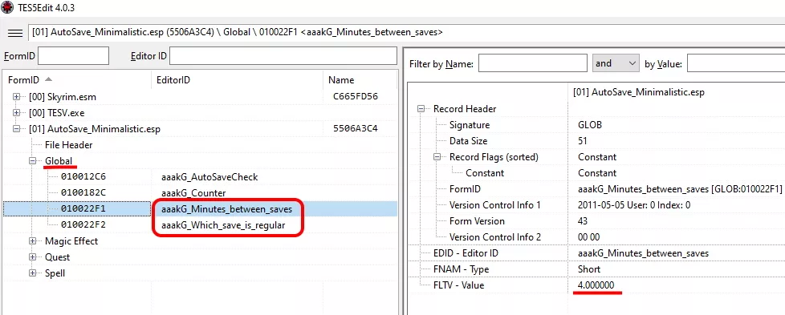The height and width of the screenshot is (315, 785).
Task: Focus the by Value filter field
Action: coord(736,63)
